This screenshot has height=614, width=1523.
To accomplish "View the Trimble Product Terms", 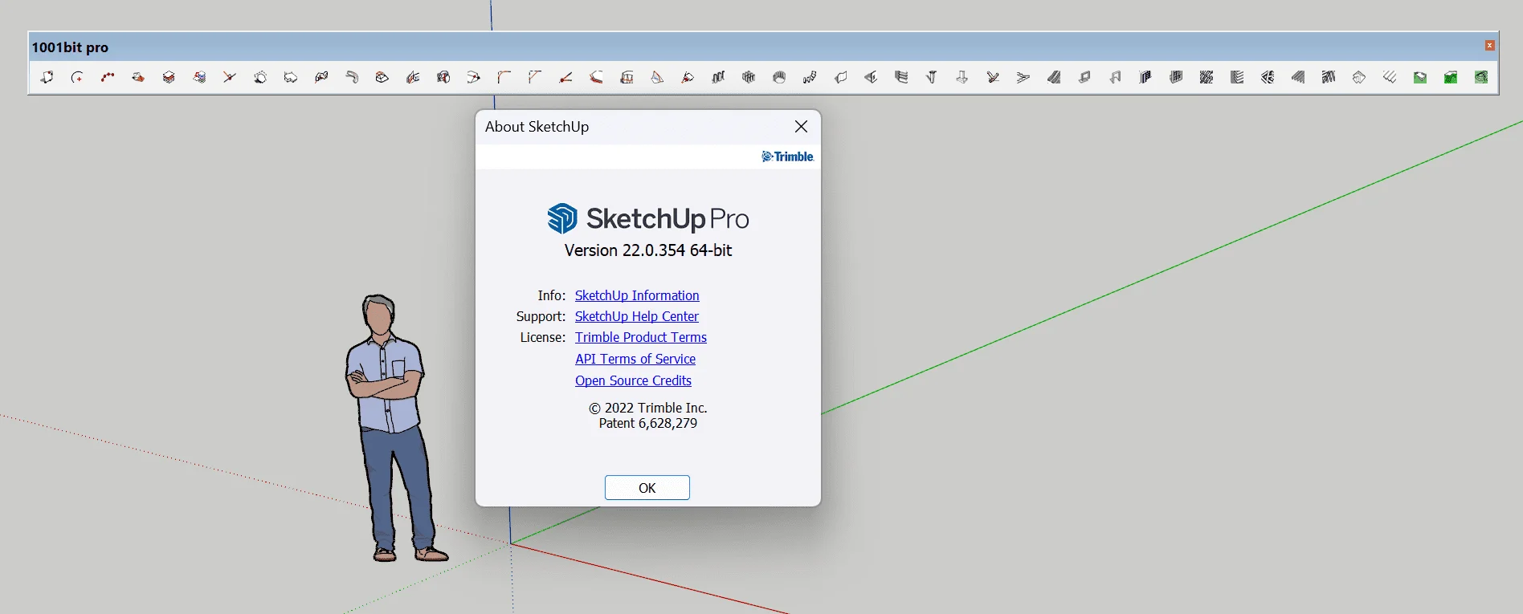I will click(641, 337).
